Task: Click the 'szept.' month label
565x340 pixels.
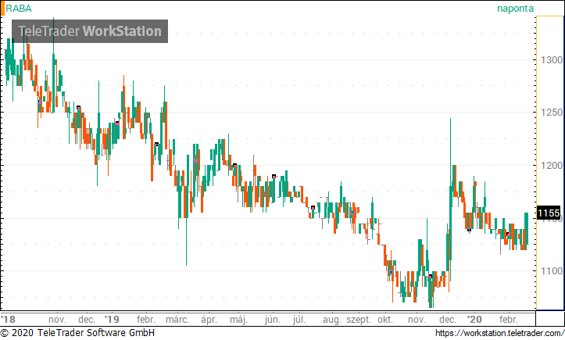Action: tap(359, 320)
